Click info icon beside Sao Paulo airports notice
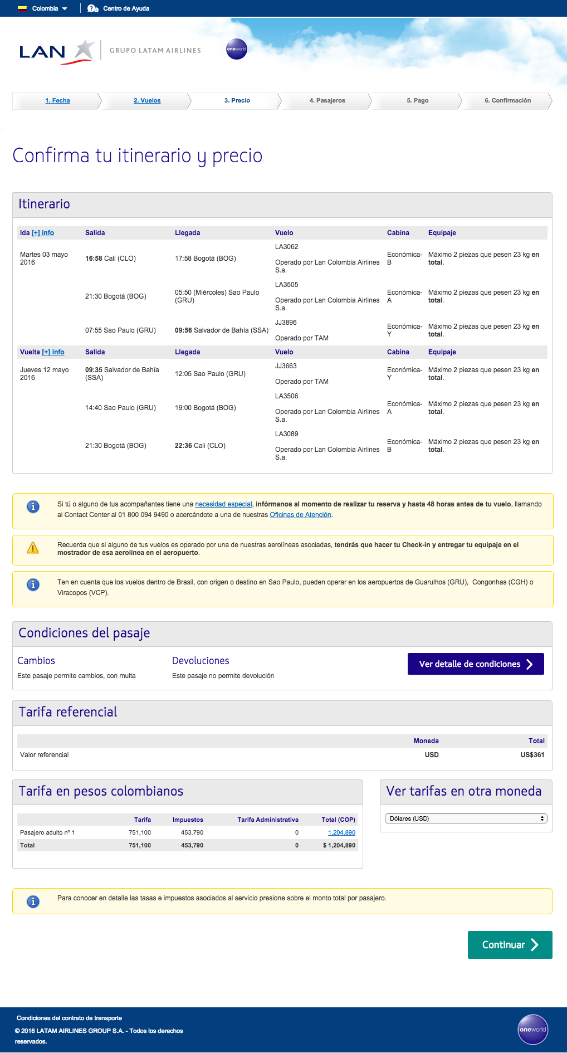 tap(33, 584)
